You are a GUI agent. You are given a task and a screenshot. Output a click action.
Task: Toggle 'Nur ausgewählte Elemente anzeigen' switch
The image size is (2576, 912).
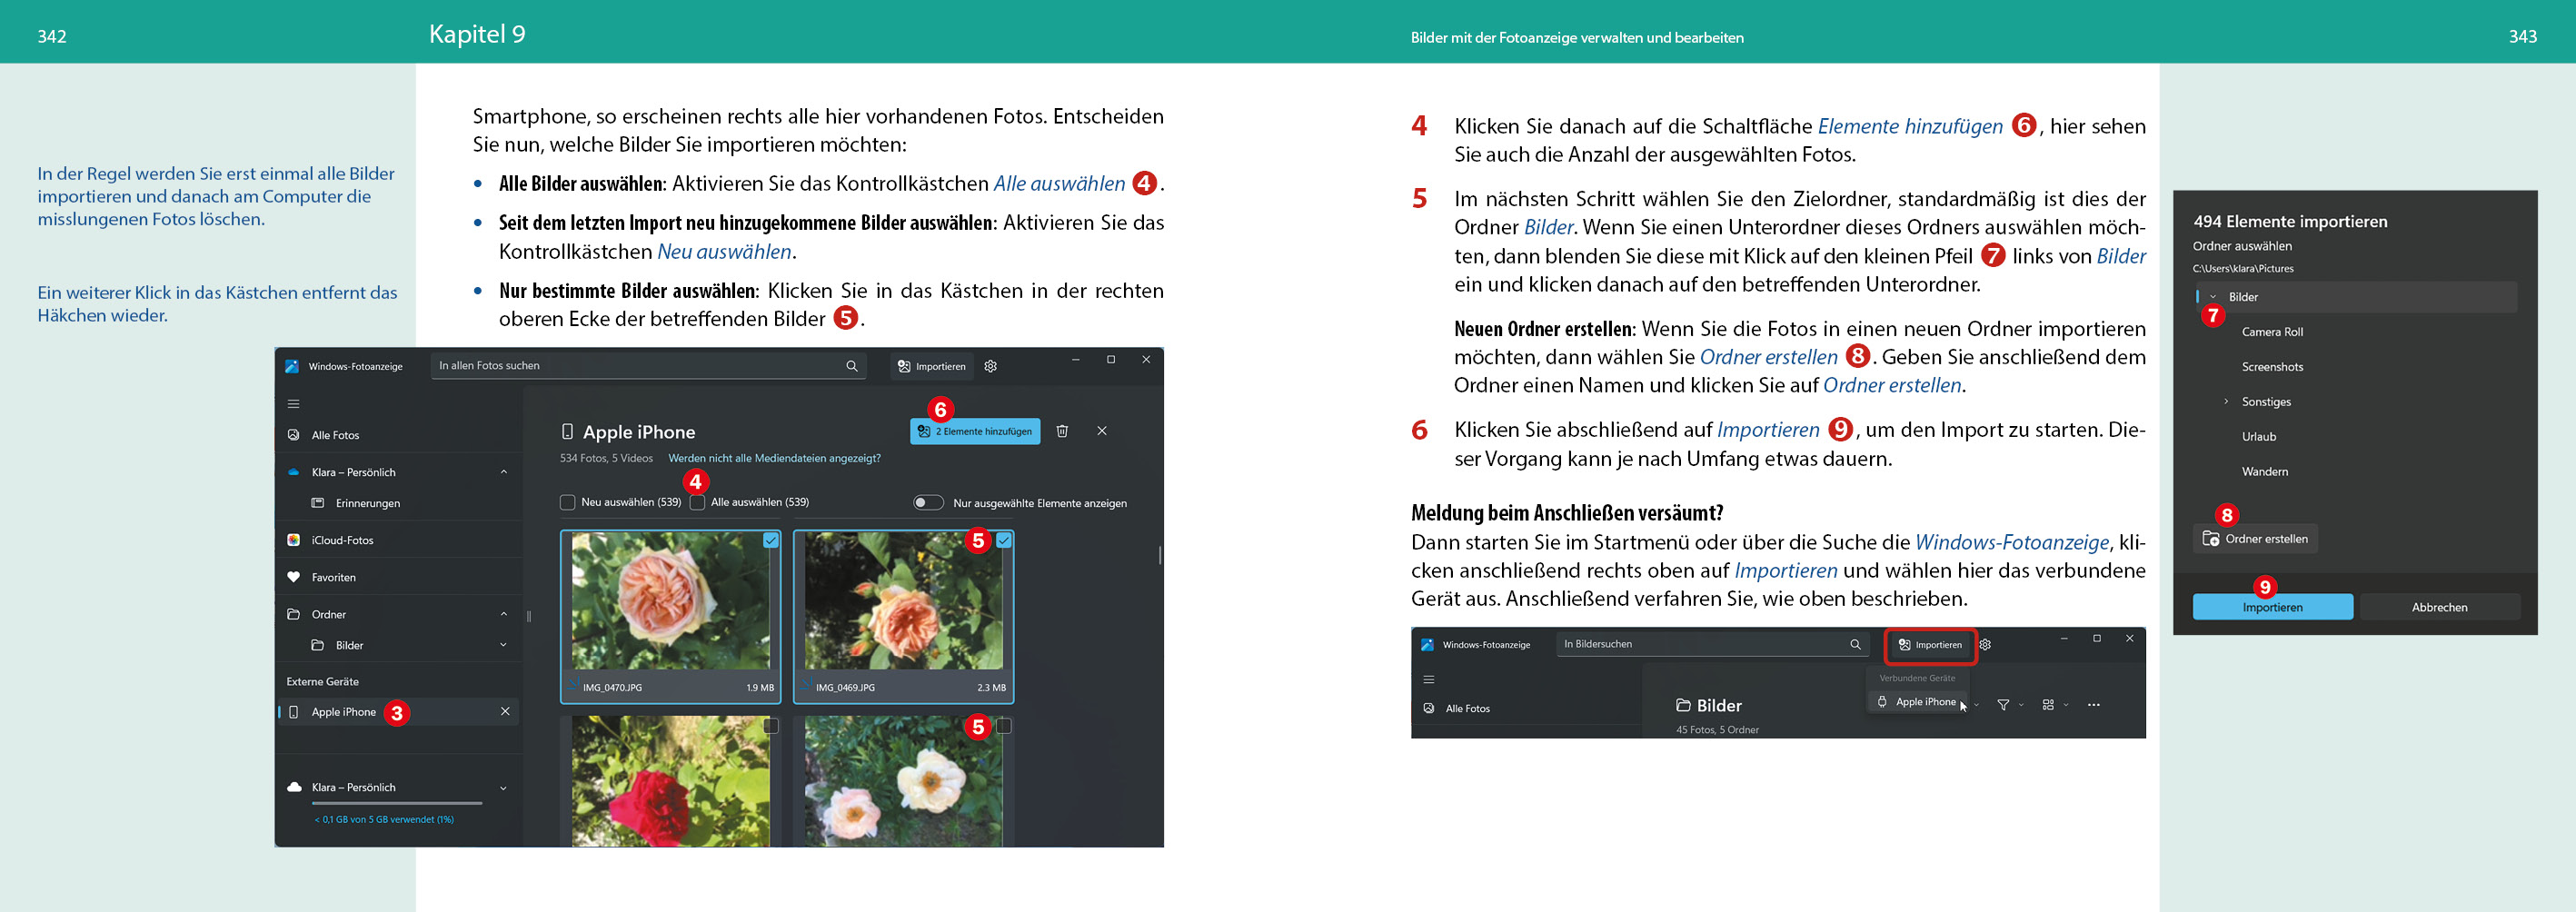tap(928, 503)
